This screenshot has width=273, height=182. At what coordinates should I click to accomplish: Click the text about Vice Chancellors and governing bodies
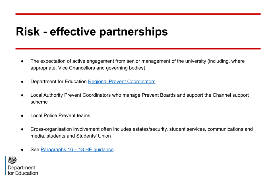pos(88,68)
